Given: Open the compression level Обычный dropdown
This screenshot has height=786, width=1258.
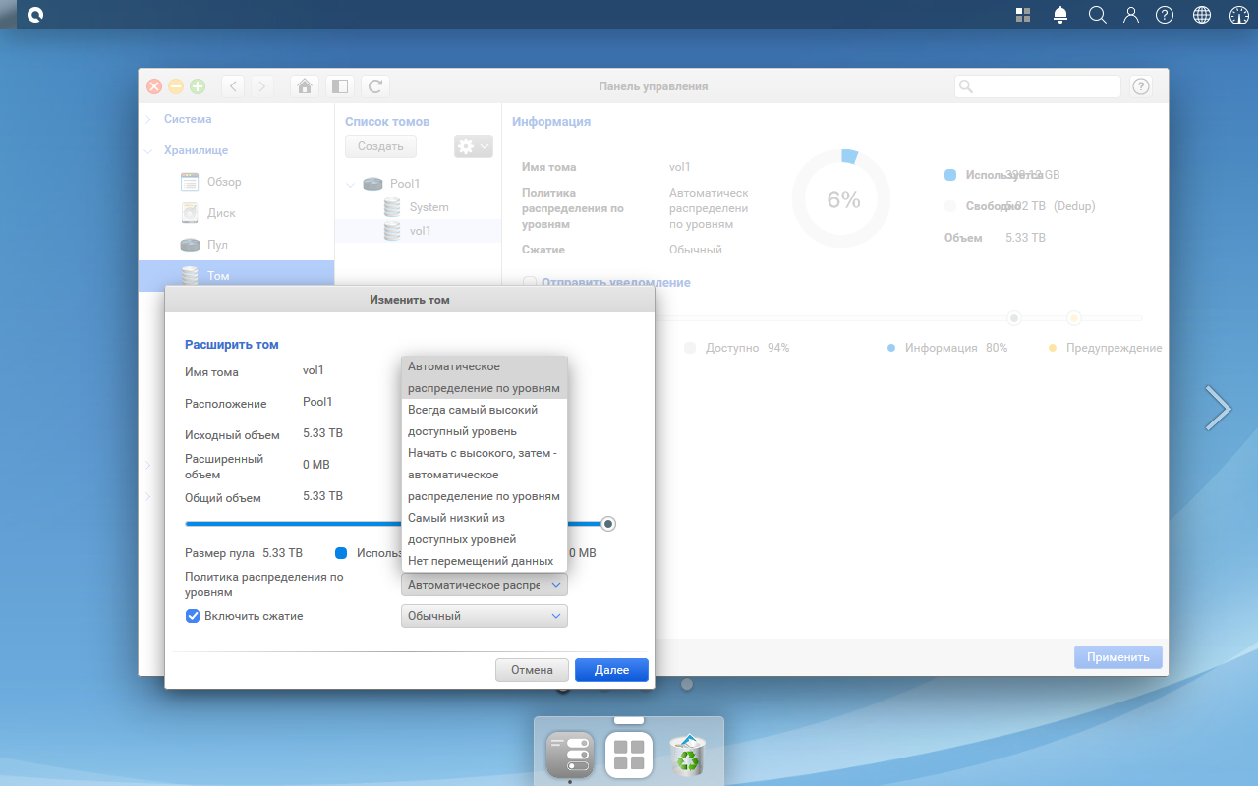Looking at the screenshot, I should pos(485,616).
